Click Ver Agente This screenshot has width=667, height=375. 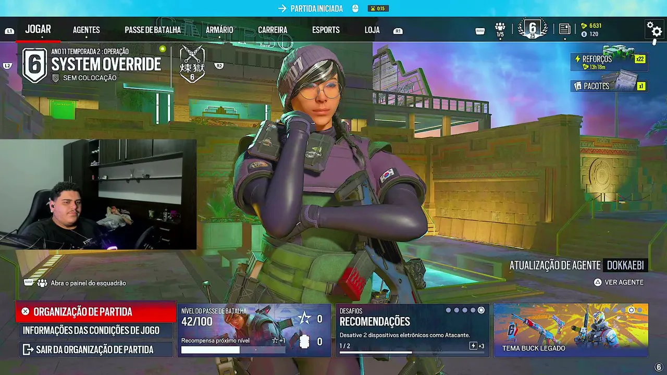624,282
